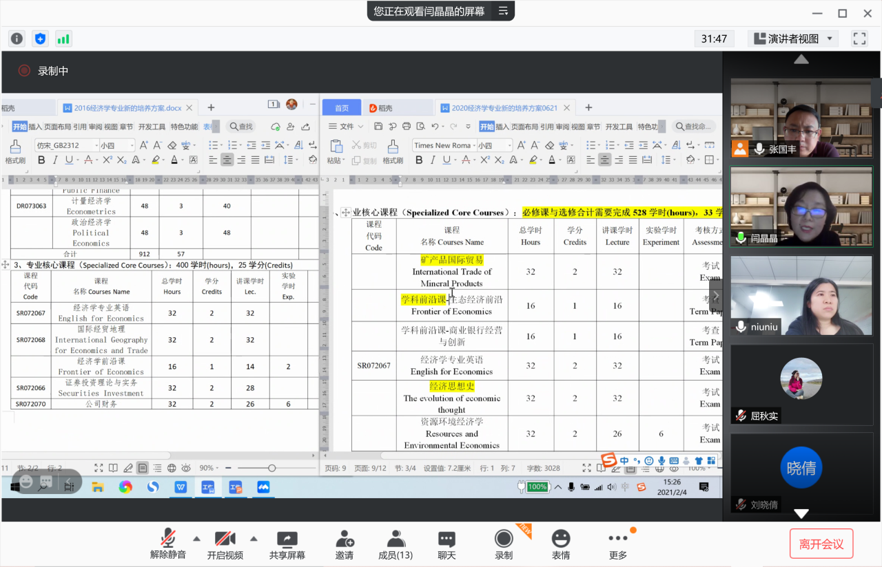
Task: Click the Share Screen icon
Action: (x=287, y=539)
